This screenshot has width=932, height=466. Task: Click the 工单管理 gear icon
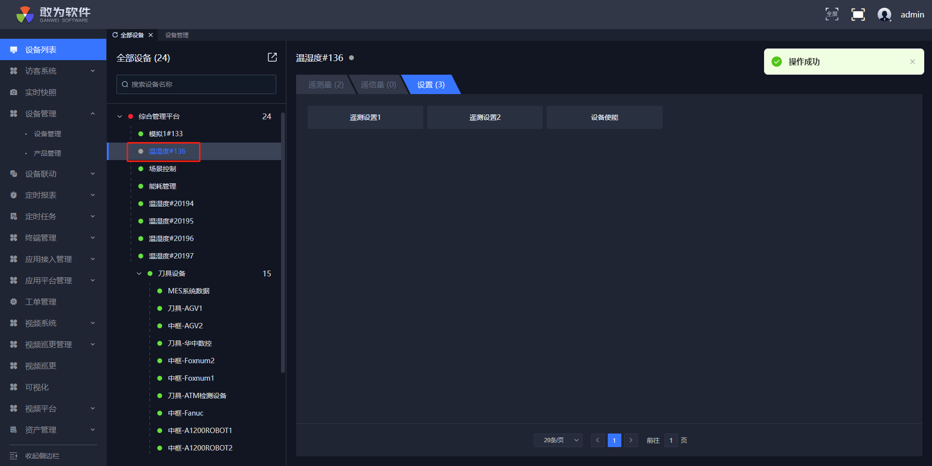(14, 302)
